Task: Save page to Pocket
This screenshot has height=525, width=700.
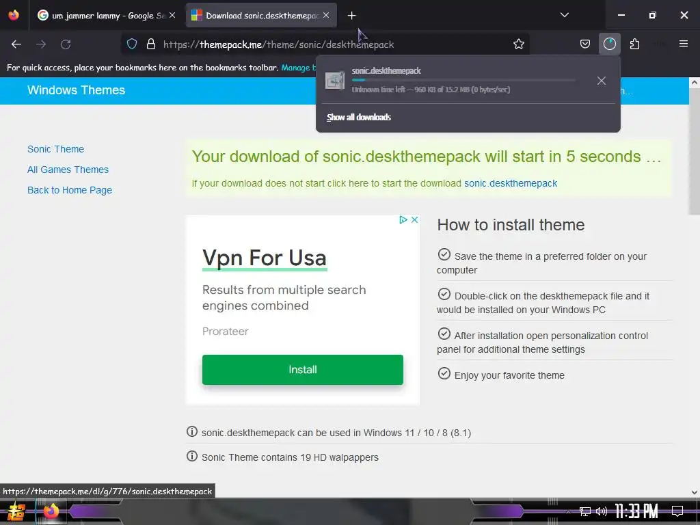Action: [585, 44]
